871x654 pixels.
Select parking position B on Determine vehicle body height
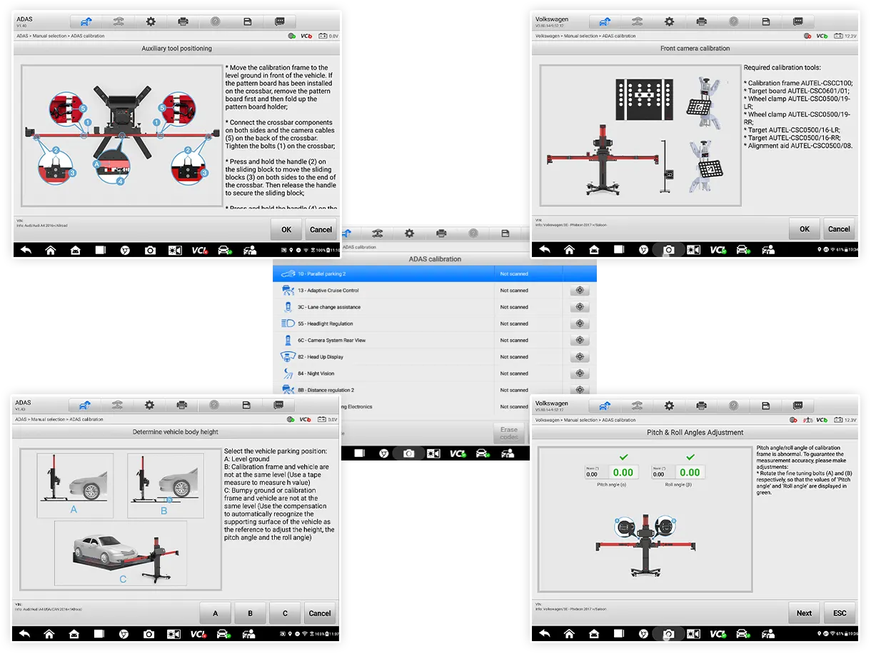pos(250,613)
